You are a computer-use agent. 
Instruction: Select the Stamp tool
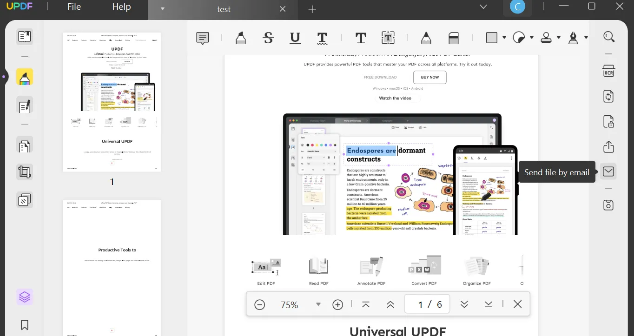pyautogui.click(x=546, y=38)
